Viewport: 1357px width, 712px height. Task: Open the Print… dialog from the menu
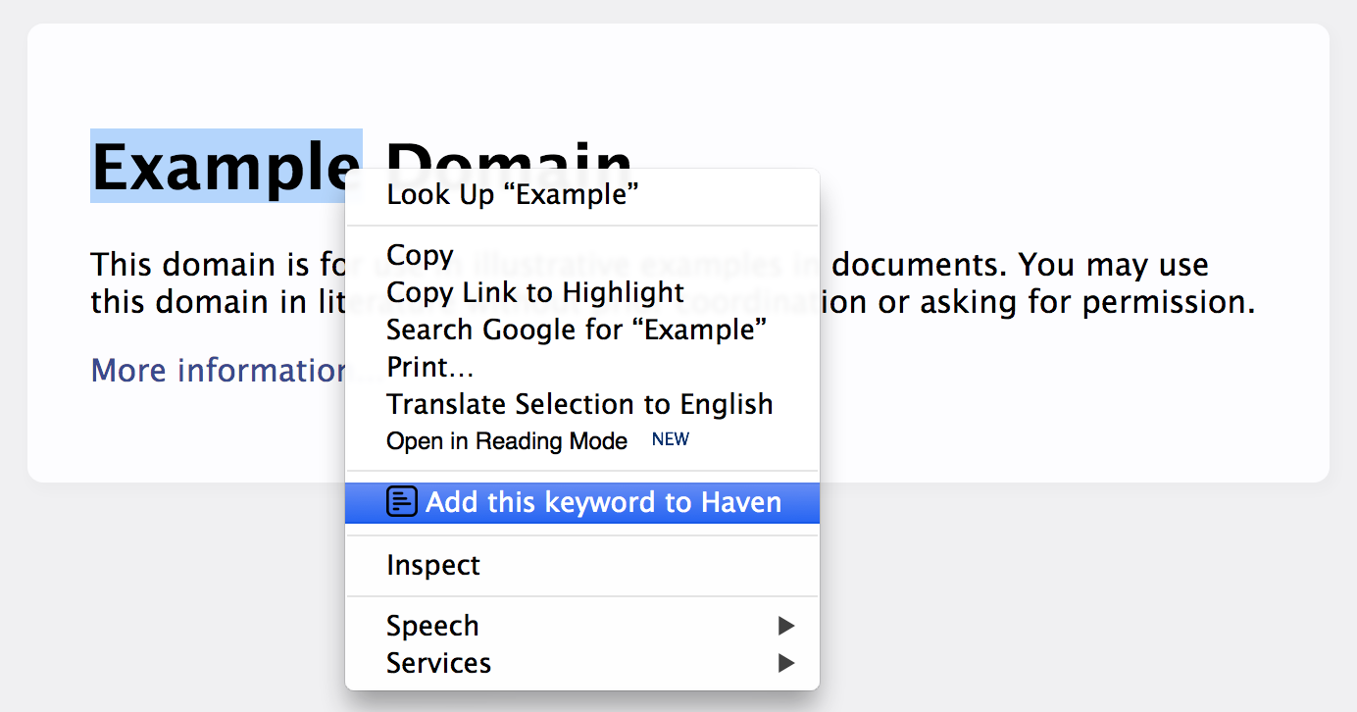click(x=430, y=367)
